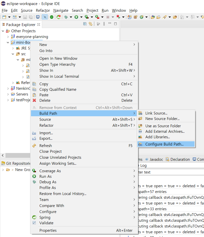The image size is (204, 237).
Task: Open the Project menu
Action: click(92, 10)
